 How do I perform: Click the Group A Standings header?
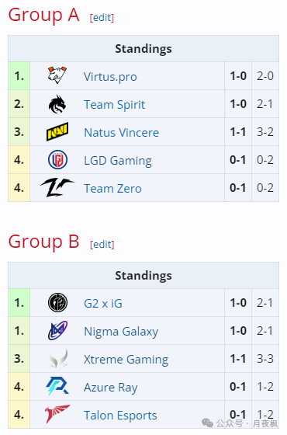143,48
